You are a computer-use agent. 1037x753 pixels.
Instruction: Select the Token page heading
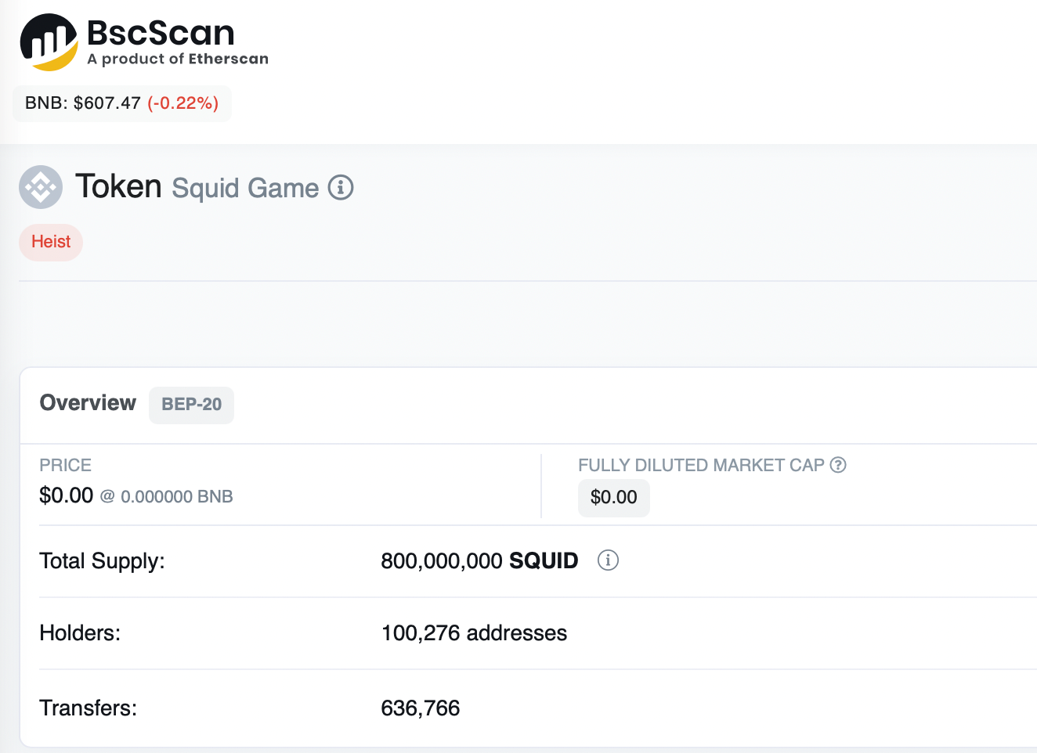(117, 186)
